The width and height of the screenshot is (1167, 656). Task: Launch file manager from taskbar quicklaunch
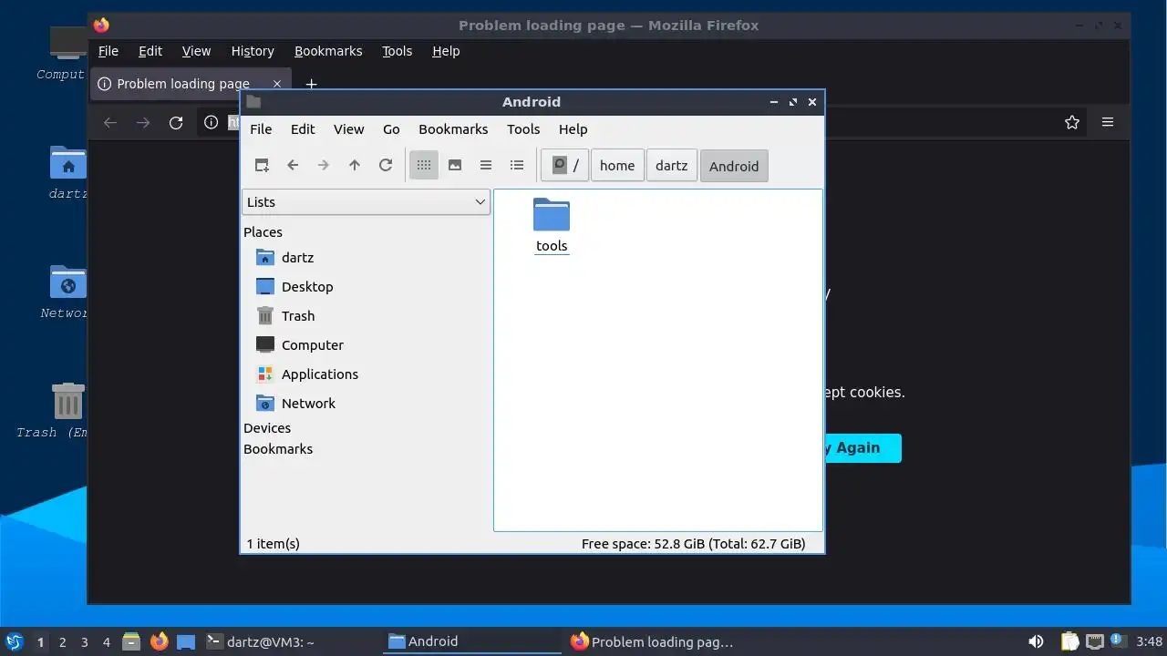[131, 641]
